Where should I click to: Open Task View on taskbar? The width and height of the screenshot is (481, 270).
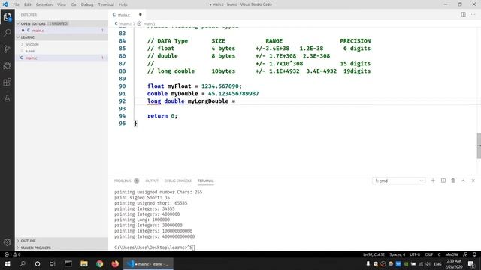point(53,263)
